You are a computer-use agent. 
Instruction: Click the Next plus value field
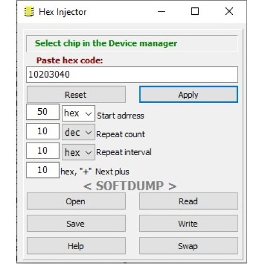click(x=43, y=170)
